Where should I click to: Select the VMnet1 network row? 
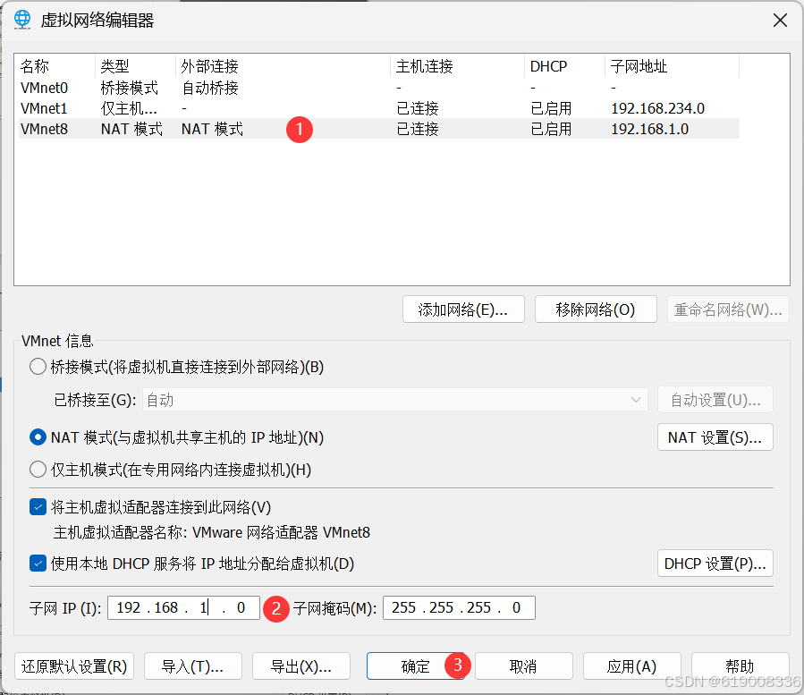tap(379, 108)
